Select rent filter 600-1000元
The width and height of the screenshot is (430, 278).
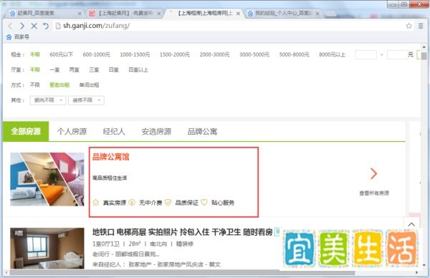coord(96,54)
